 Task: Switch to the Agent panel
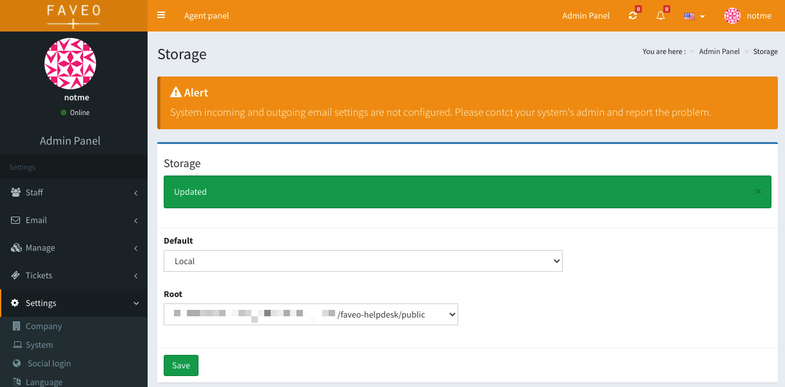[206, 15]
